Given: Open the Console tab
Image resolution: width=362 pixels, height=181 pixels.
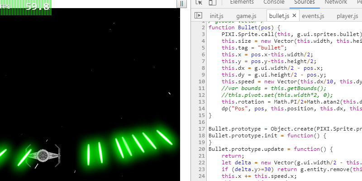Looking at the screenshot, I should (274, 2).
